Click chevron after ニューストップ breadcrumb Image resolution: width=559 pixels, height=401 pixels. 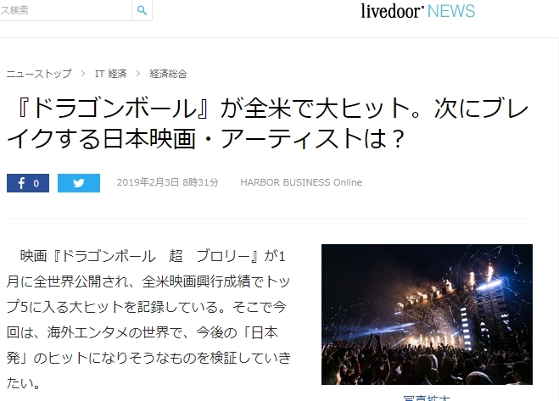[83, 74]
